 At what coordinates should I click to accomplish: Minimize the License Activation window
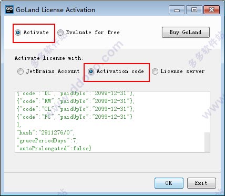coord(177,10)
